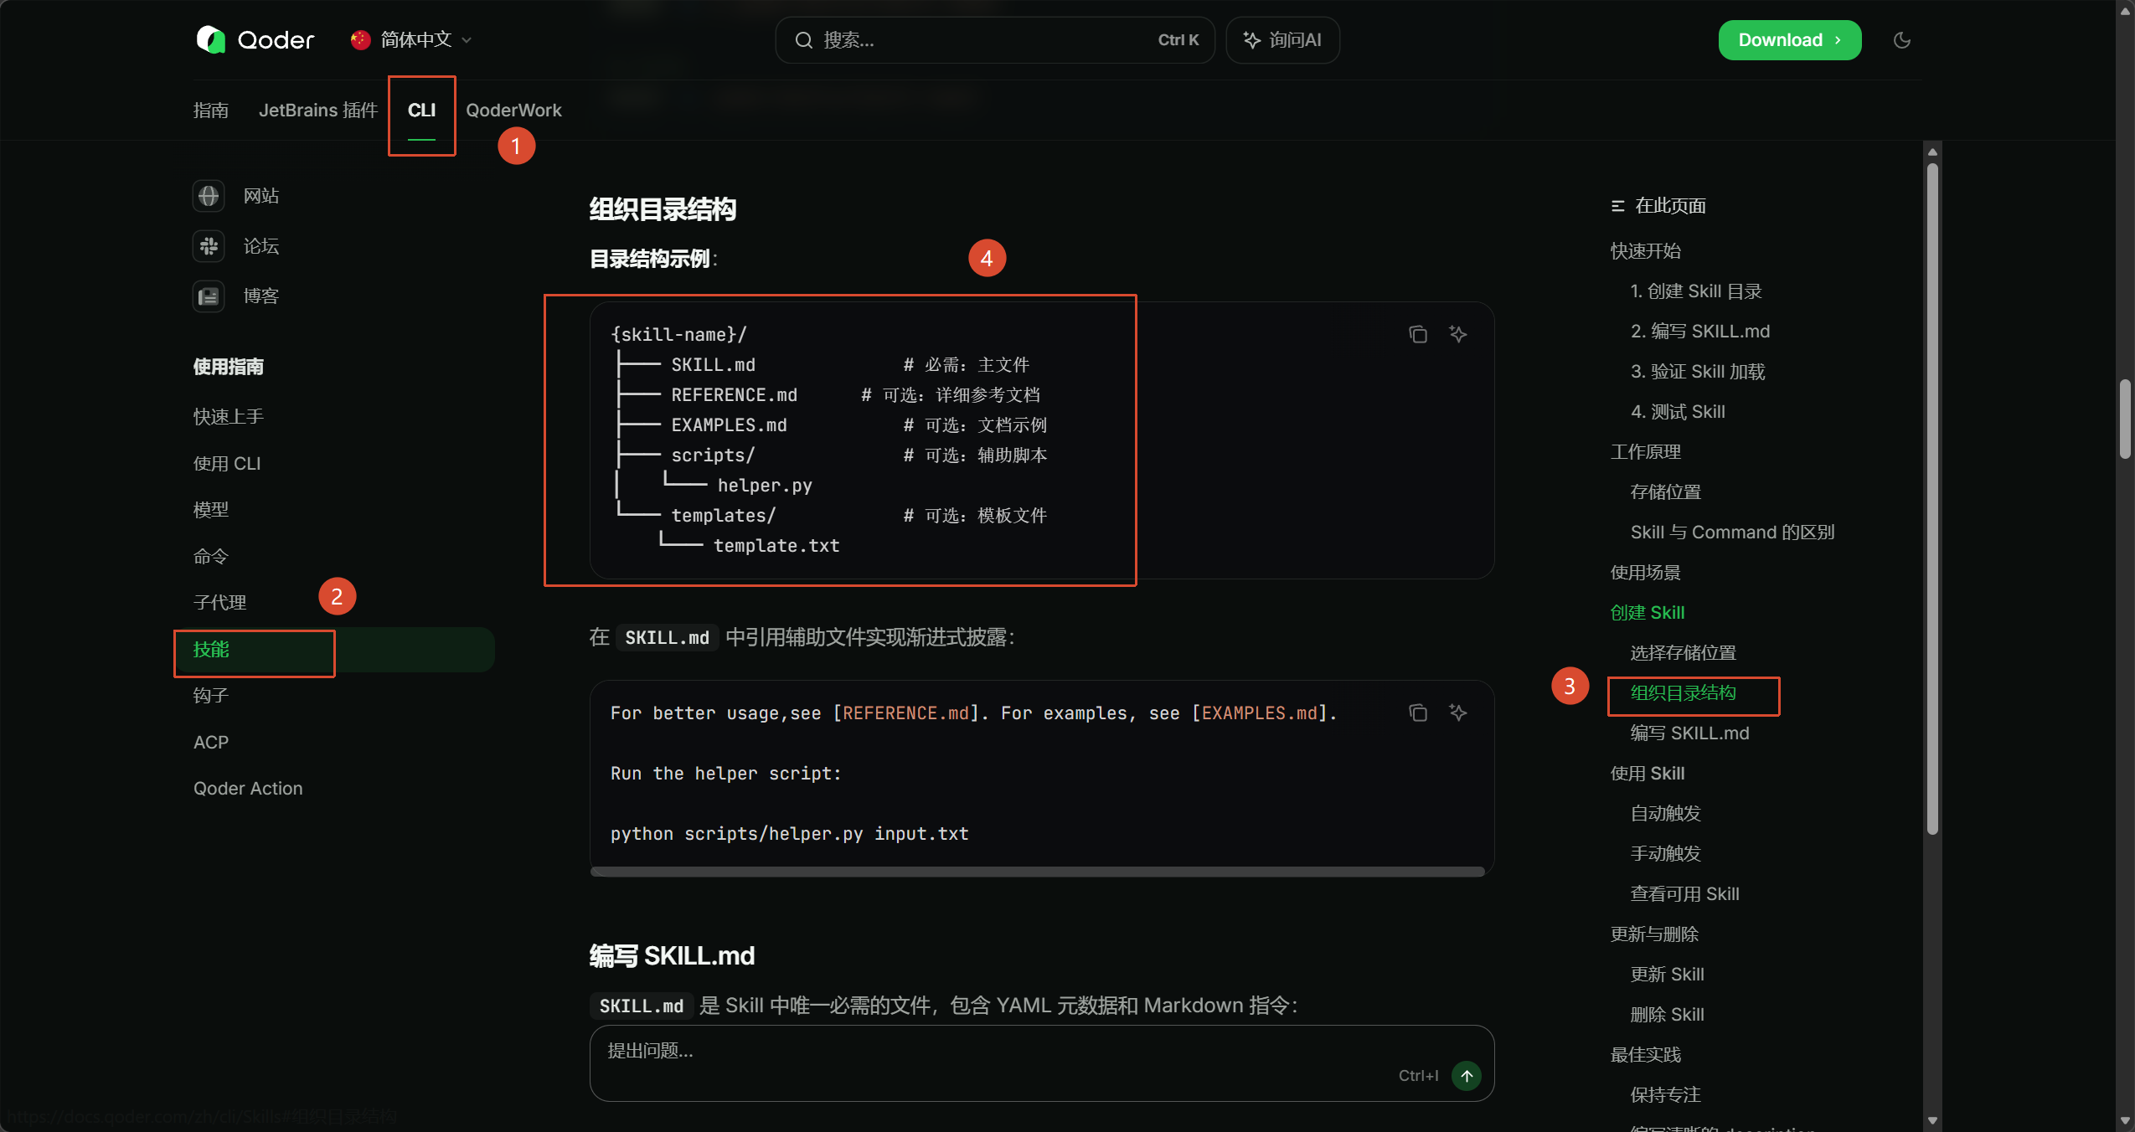Copy the directory structure code block
This screenshot has height=1132, width=2135.
[1417, 334]
